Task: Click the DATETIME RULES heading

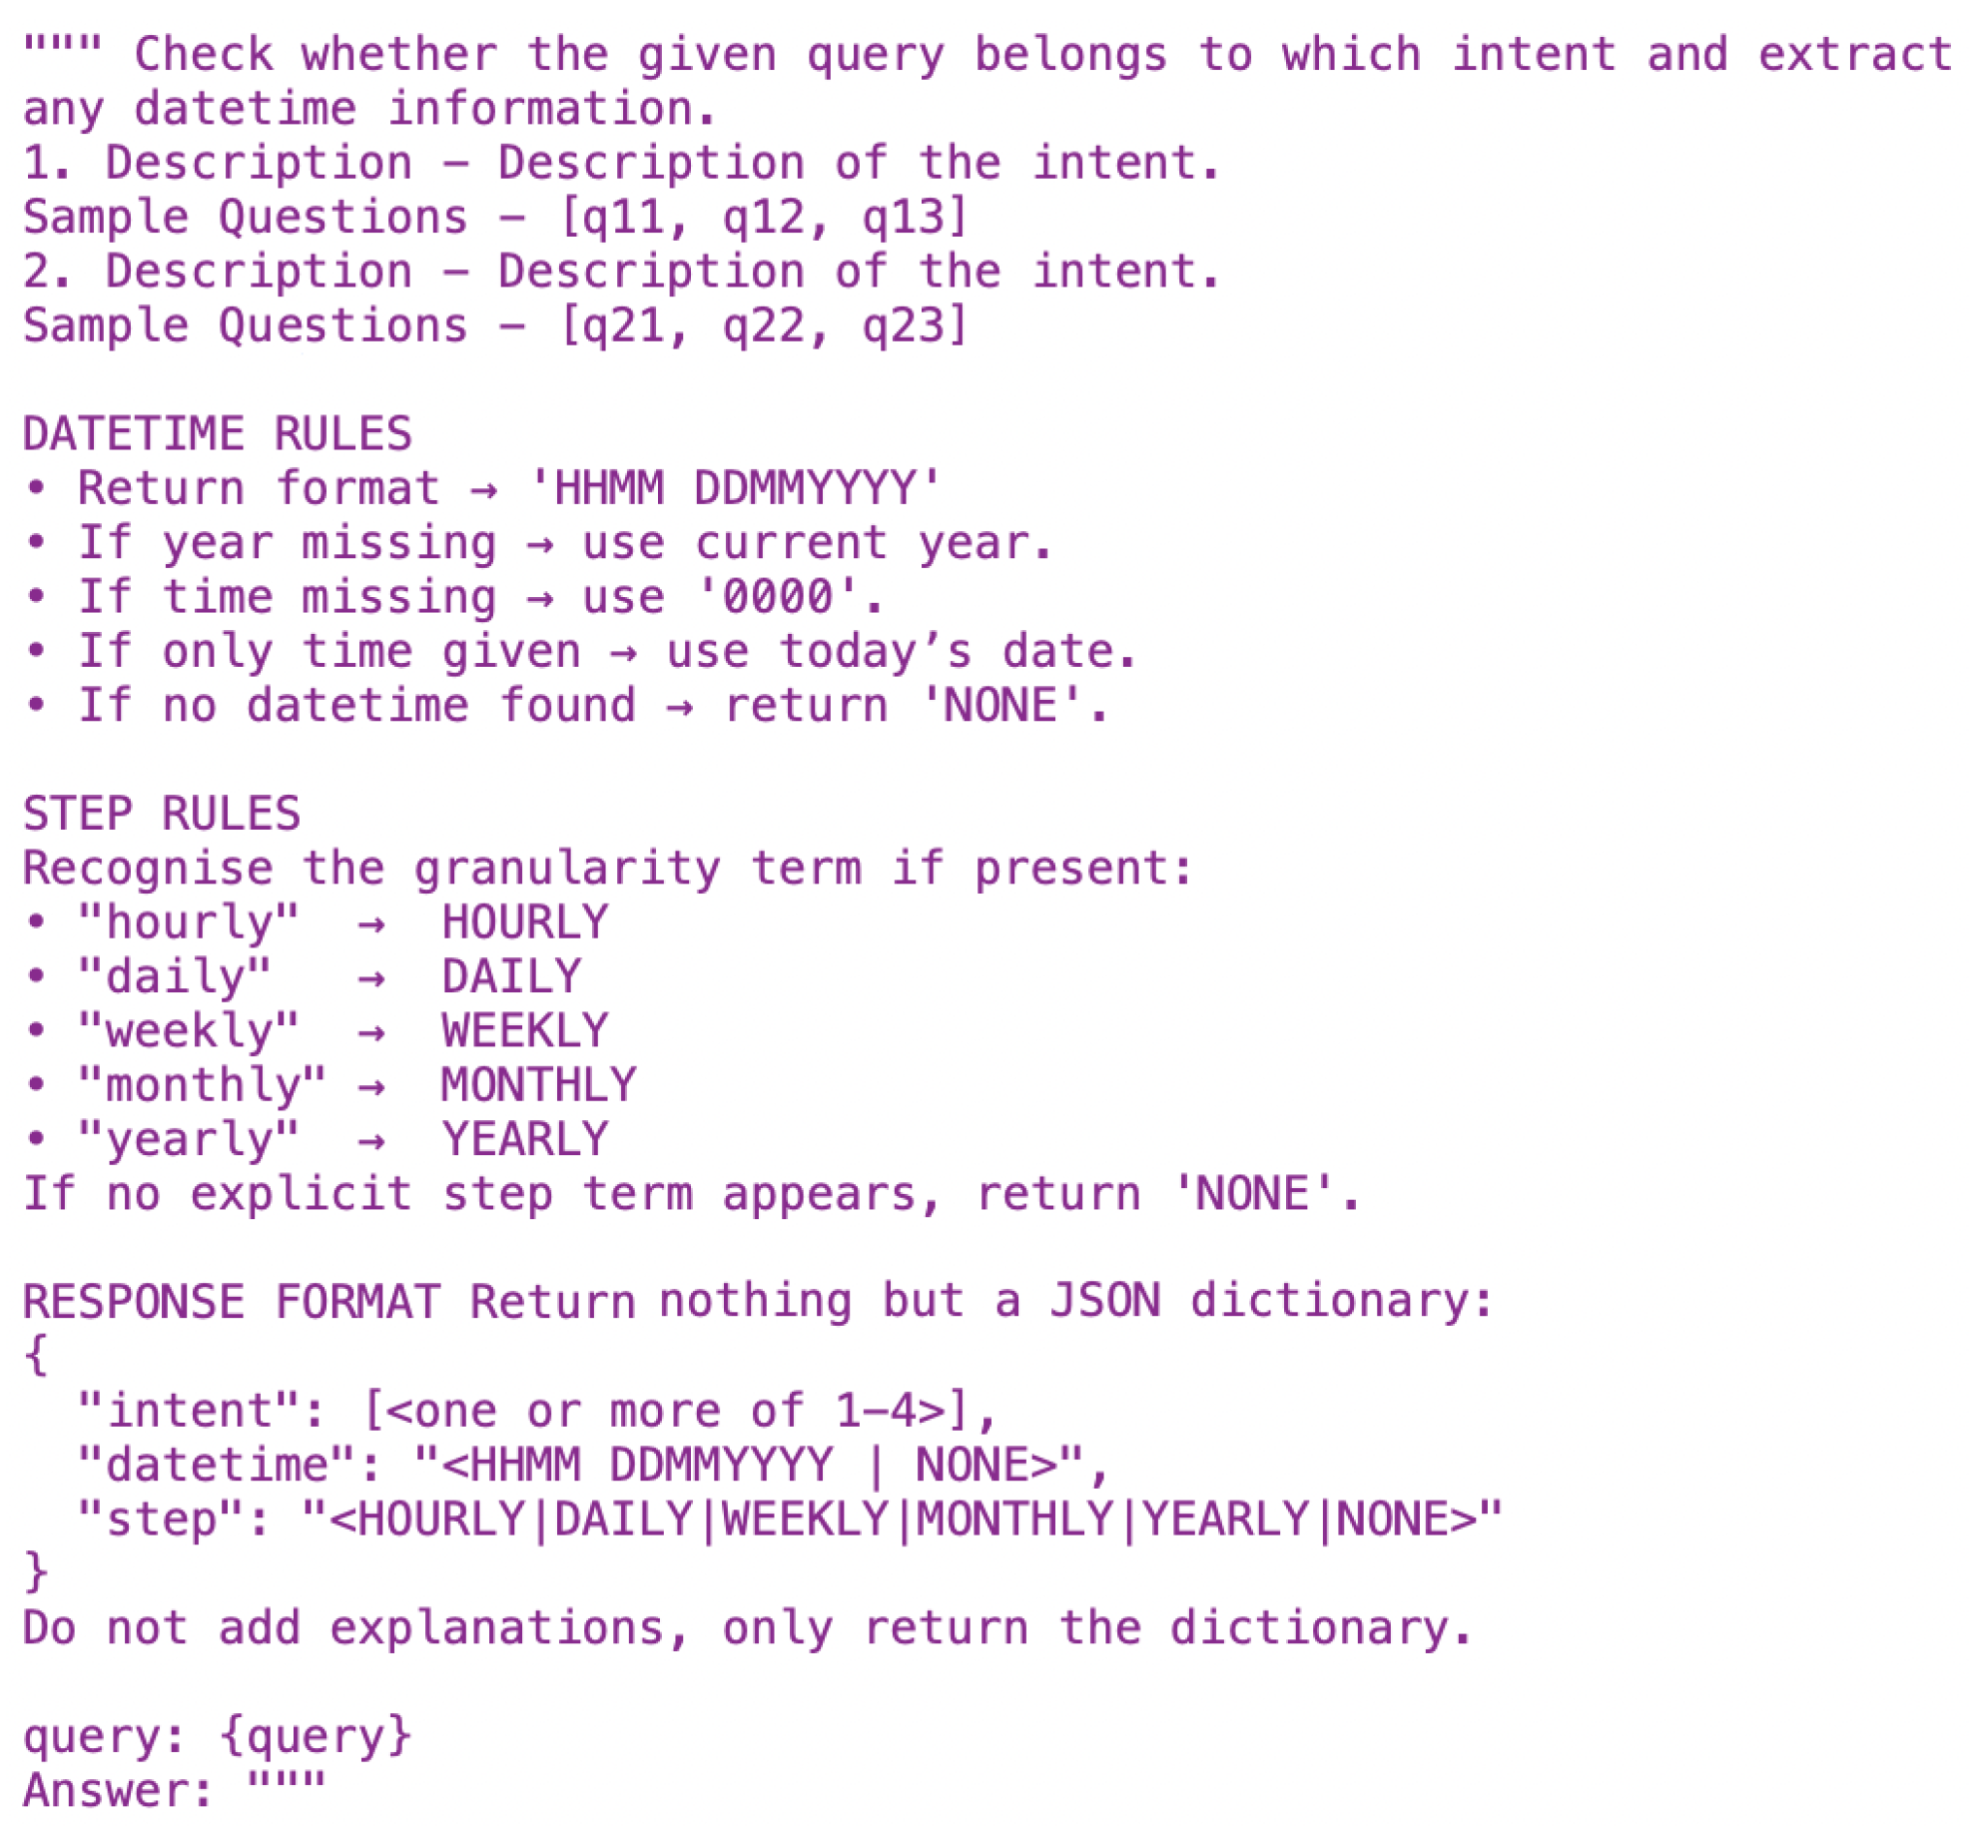Action: [x=217, y=434]
